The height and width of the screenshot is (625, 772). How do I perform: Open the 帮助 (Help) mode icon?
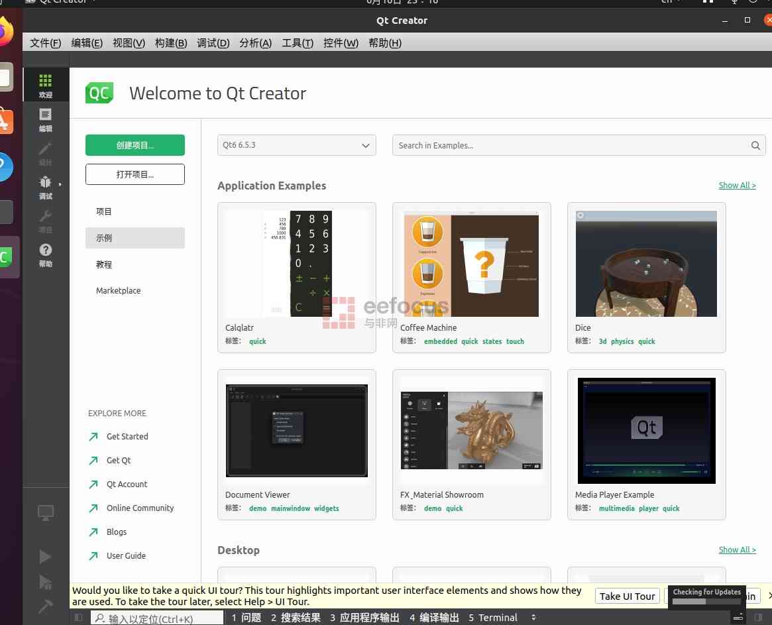(x=45, y=254)
